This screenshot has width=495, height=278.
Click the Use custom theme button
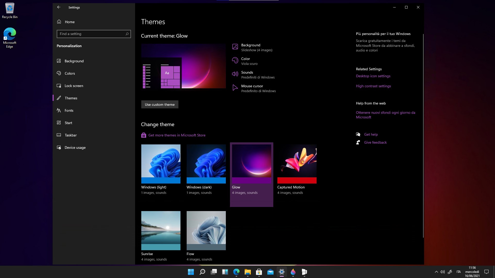coord(159,104)
